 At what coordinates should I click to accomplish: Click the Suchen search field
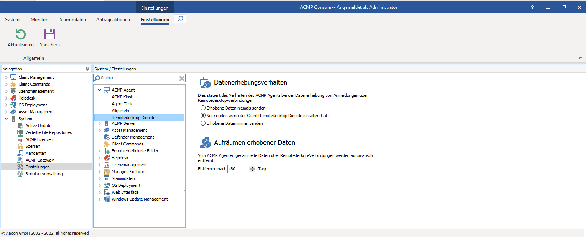tap(139, 78)
